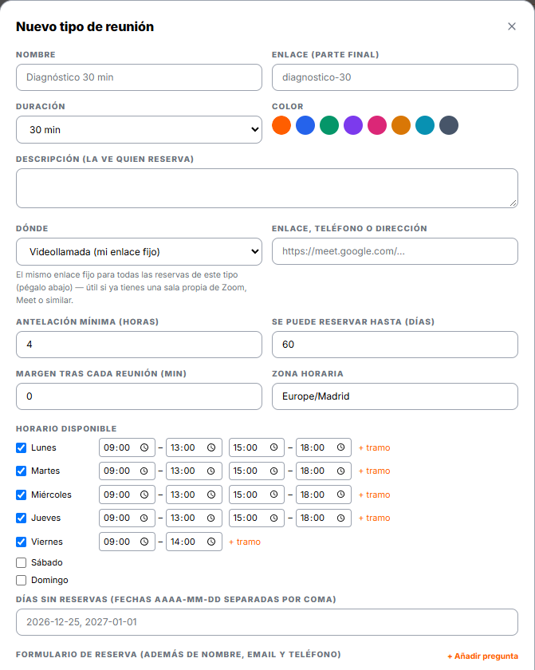The image size is (535, 670).
Task: Open time picker clock for Martes 15:00
Action: coord(273,471)
